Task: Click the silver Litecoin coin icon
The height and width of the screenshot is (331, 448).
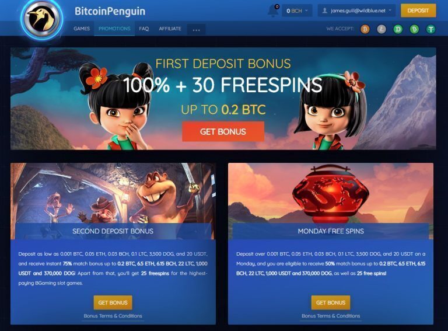Action: 381,29
